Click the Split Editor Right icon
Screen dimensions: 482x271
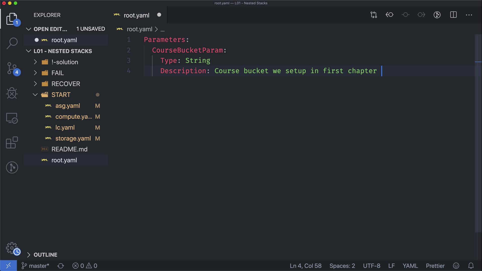click(453, 15)
